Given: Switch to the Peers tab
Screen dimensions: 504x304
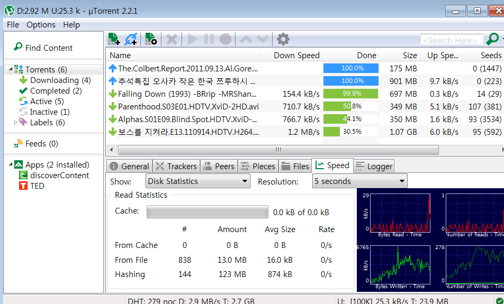Looking at the screenshot, I should coord(219,166).
